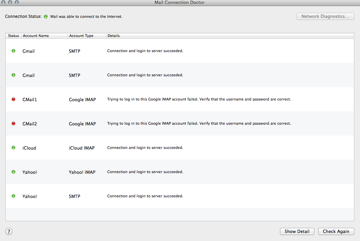
Task: Click the GMail1 login failed details message
Action: coord(199,99)
